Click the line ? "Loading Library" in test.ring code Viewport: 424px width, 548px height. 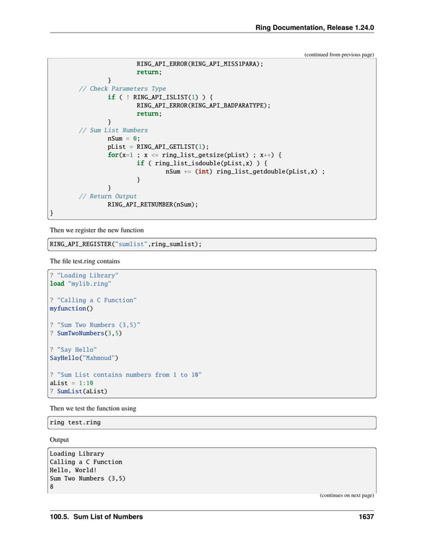(x=84, y=276)
